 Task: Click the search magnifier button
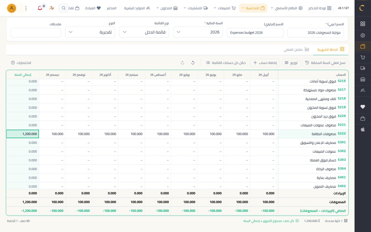(64, 8)
